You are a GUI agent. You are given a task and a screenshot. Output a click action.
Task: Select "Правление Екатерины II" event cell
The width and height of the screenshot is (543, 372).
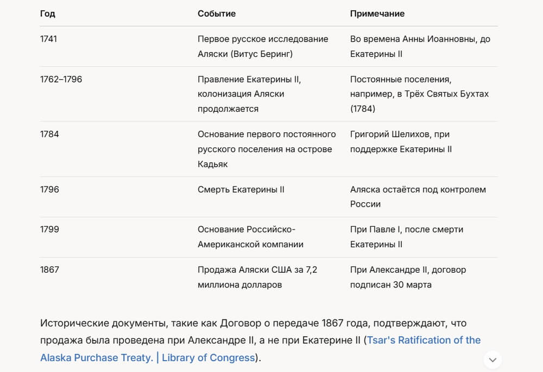249,94
